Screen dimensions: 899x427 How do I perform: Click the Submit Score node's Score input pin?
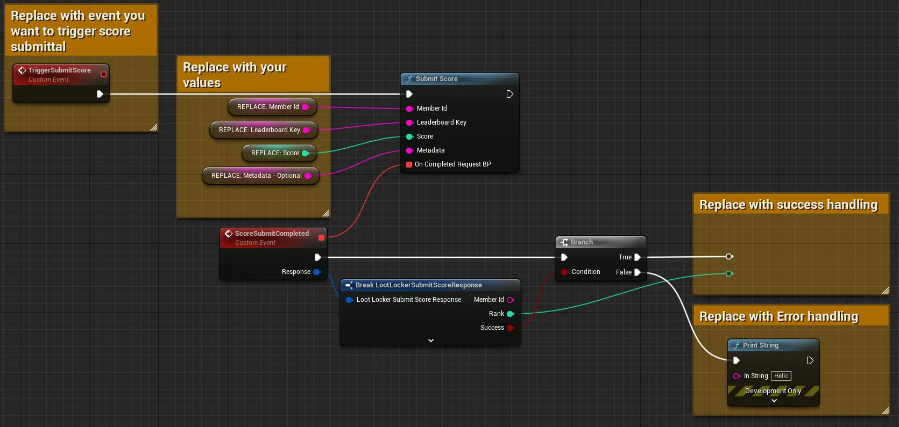409,136
